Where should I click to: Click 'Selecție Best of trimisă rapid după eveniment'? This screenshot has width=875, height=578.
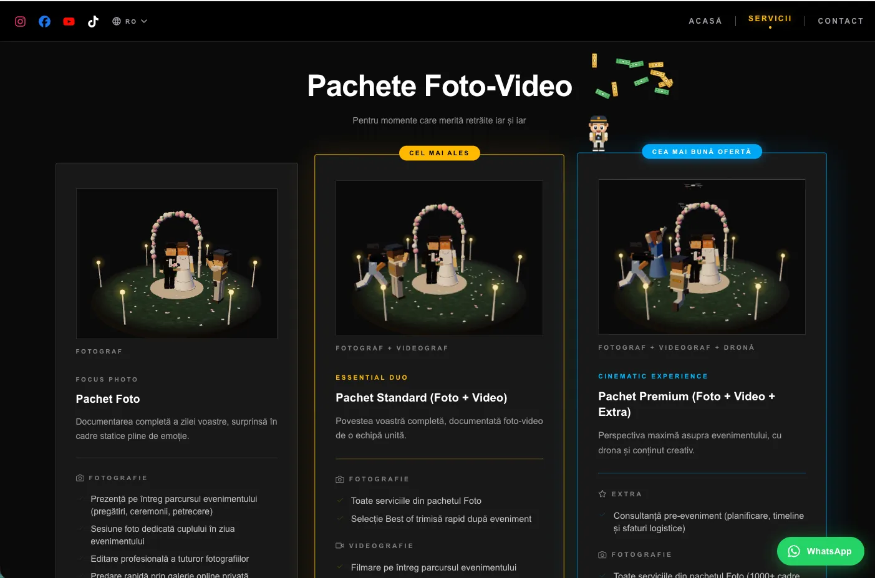point(441,519)
